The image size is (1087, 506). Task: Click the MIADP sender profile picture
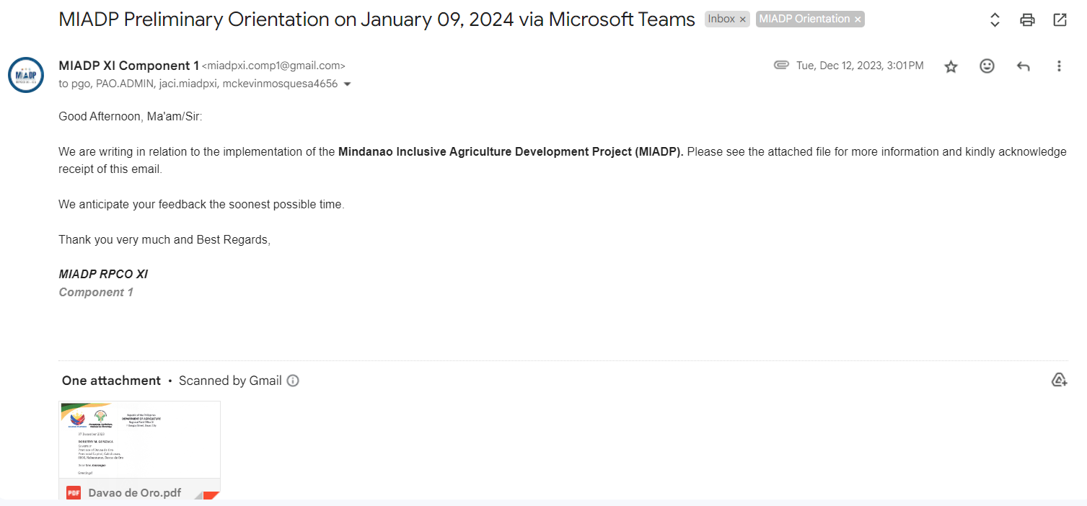coord(26,75)
